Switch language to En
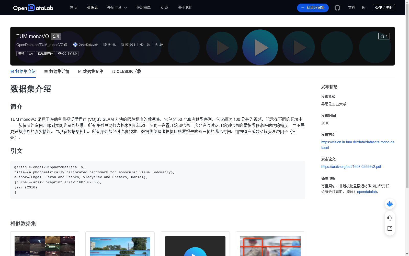The height and width of the screenshot is (256, 409). (364, 8)
